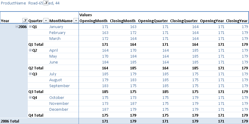249x124 pixels.
Task: Click the Q1 Total row label
Action: coord(36,45)
